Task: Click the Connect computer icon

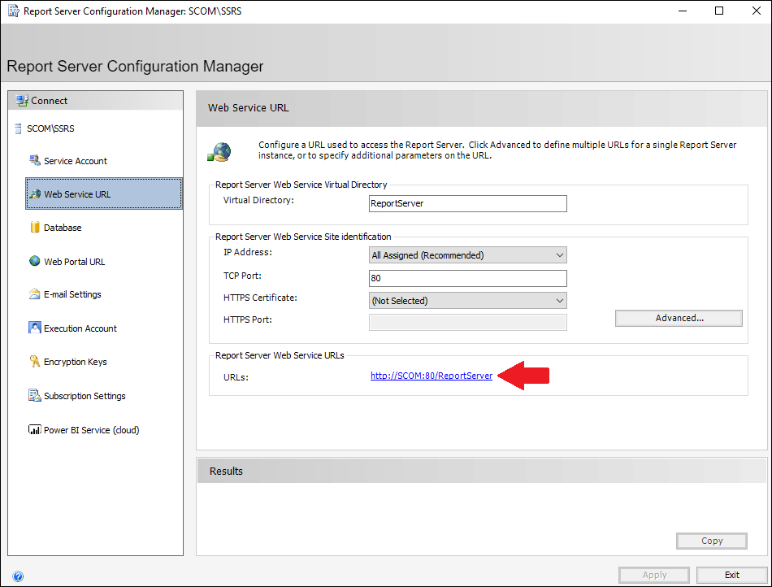Action: click(22, 101)
